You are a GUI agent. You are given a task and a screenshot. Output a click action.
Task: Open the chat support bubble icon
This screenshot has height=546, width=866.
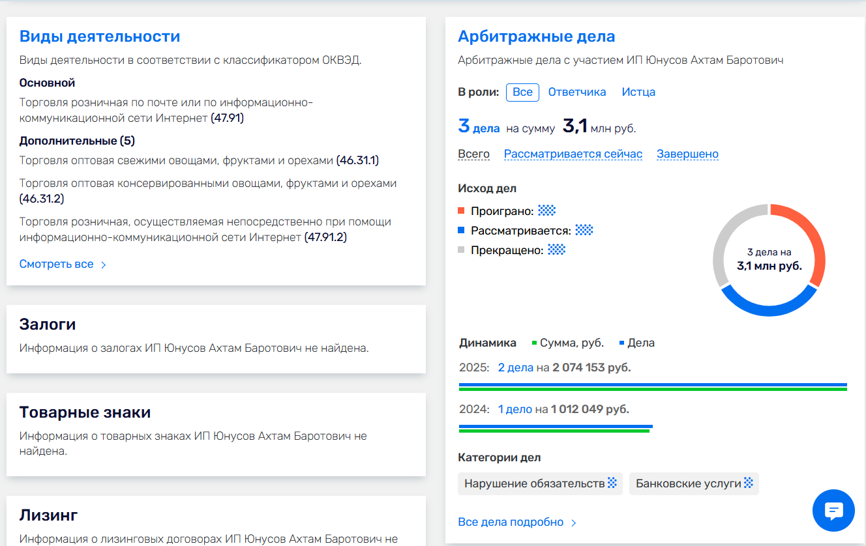pyautogui.click(x=833, y=510)
